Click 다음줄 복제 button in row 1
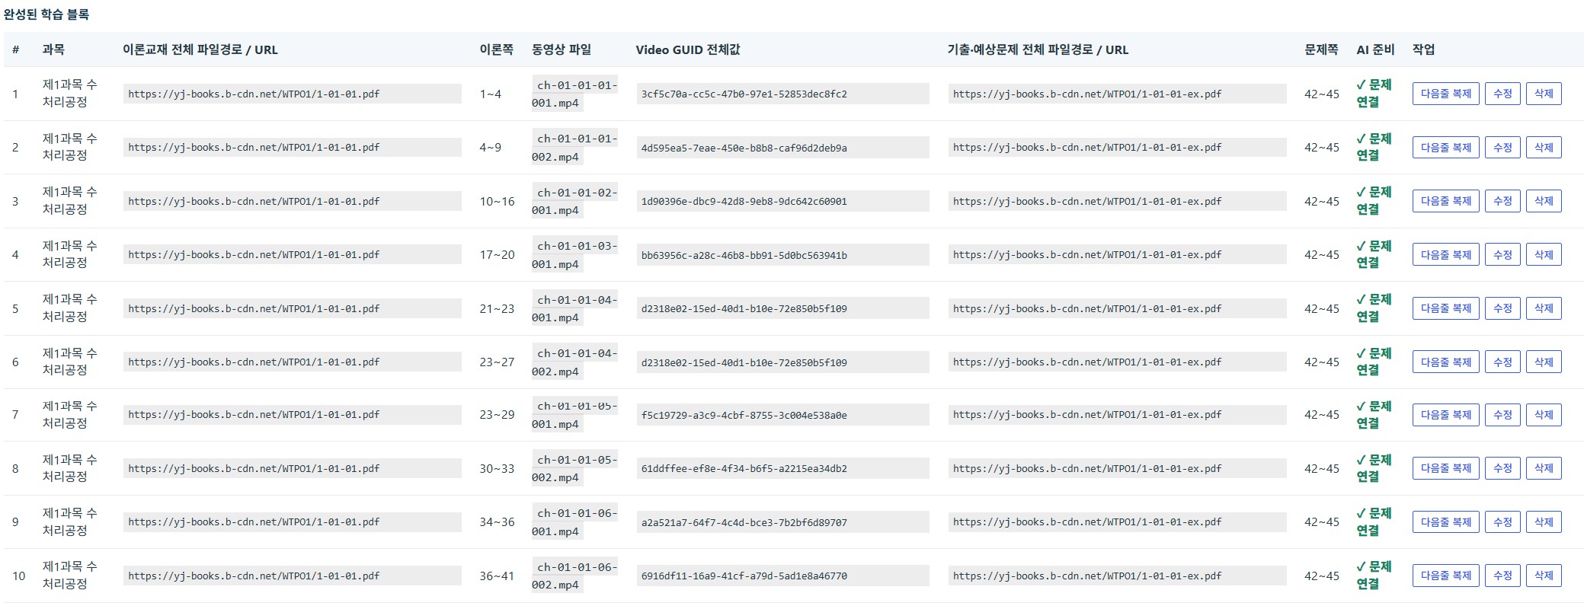This screenshot has width=1584, height=606. click(x=1445, y=94)
